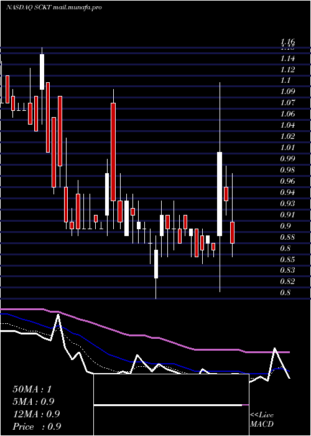Click the tall white candle body rising to 1.01
The image size is (311, 436).
pyautogui.click(x=220, y=194)
